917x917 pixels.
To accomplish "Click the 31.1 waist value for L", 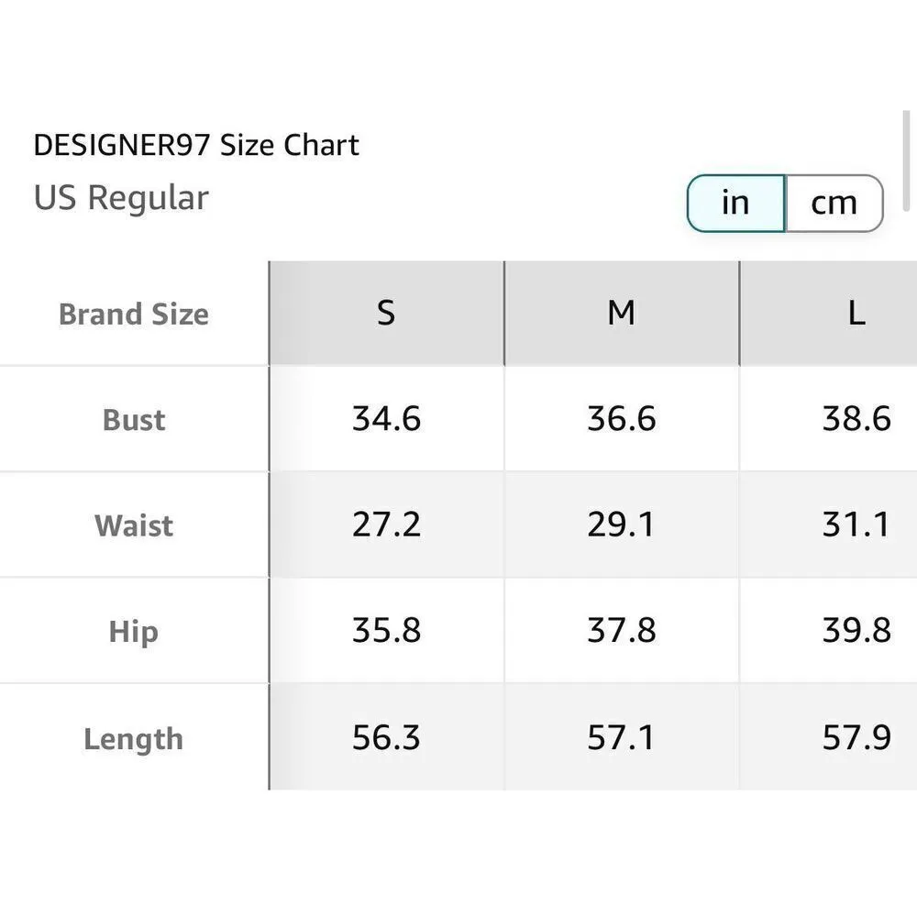I will click(856, 525).
